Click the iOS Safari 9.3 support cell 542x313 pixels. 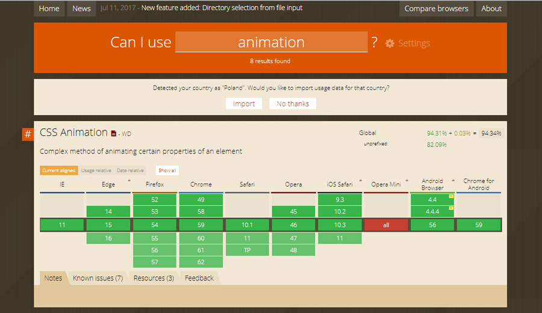click(340, 200)
